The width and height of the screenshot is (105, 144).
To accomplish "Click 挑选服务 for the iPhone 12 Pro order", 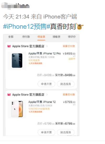I will point(66,84).
